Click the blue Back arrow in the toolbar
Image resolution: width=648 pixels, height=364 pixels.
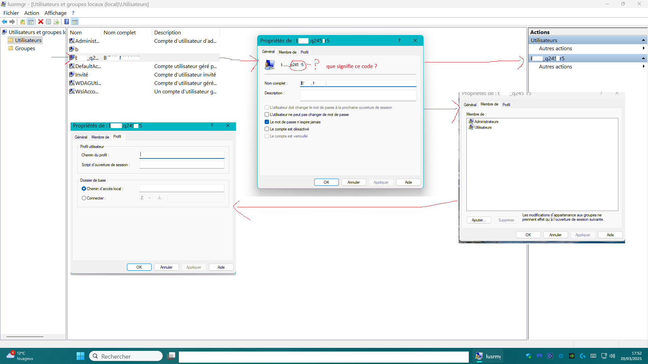[4, 22]
